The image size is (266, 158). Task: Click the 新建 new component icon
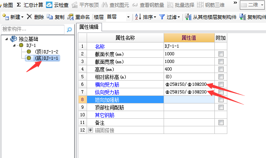tap(6, 17)
